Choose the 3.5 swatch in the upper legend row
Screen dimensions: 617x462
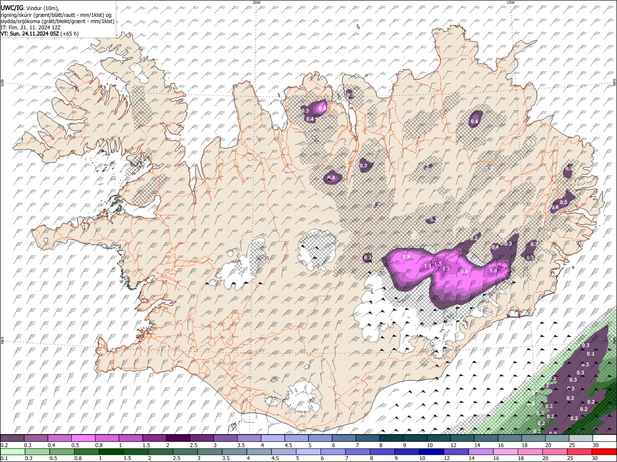pos(249,438)
